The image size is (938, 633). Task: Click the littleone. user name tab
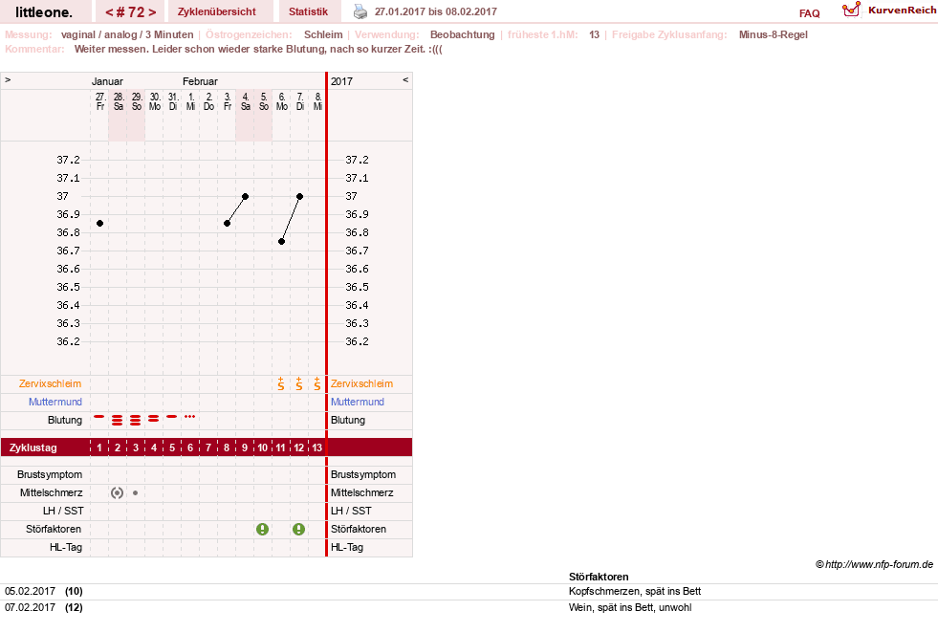point(44,12)
